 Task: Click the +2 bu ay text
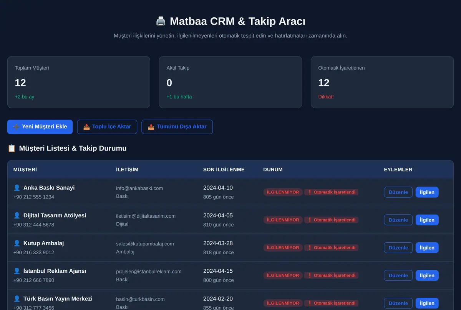pos(25,97)
